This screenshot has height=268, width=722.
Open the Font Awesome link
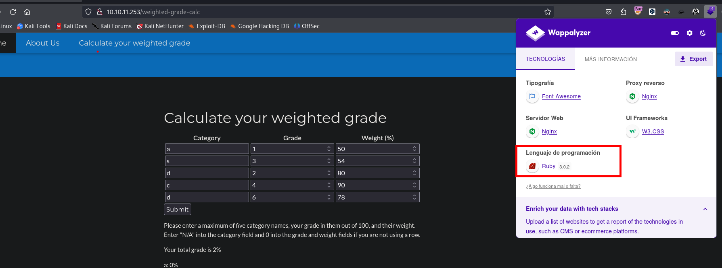561,96
